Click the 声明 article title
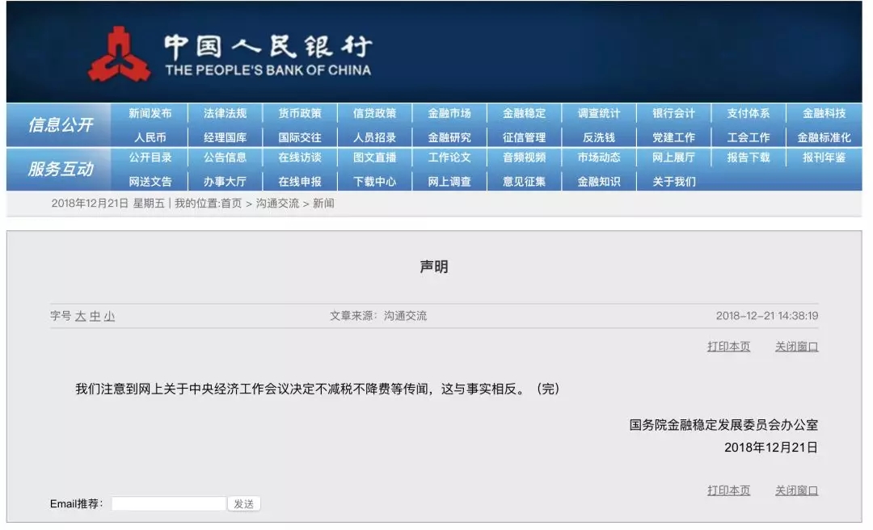The height and width of the screenshot is (530, 873). tap(434, 267)
